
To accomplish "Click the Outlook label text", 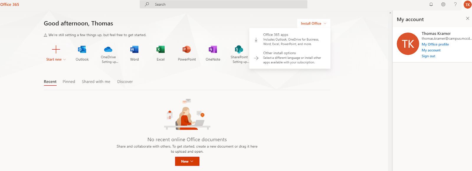I will (x=82, y=59).
